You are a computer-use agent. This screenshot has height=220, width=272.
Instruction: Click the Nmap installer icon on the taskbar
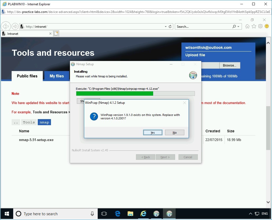point(169,214)
